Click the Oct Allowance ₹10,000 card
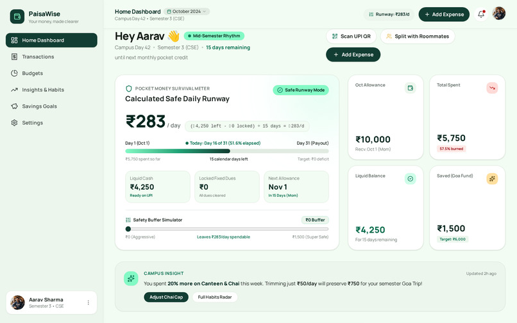Viewport: 517px width, 323px height. pyautogui.click(x=386, y=117)
